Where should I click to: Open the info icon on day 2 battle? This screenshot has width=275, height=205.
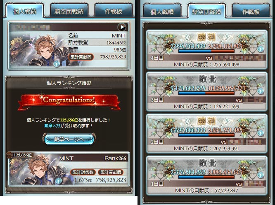click(x=261, y=133)
